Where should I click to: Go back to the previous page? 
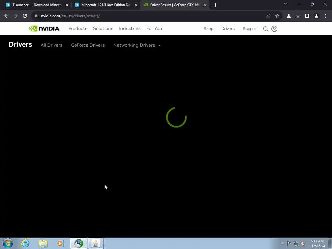point(6,16)
